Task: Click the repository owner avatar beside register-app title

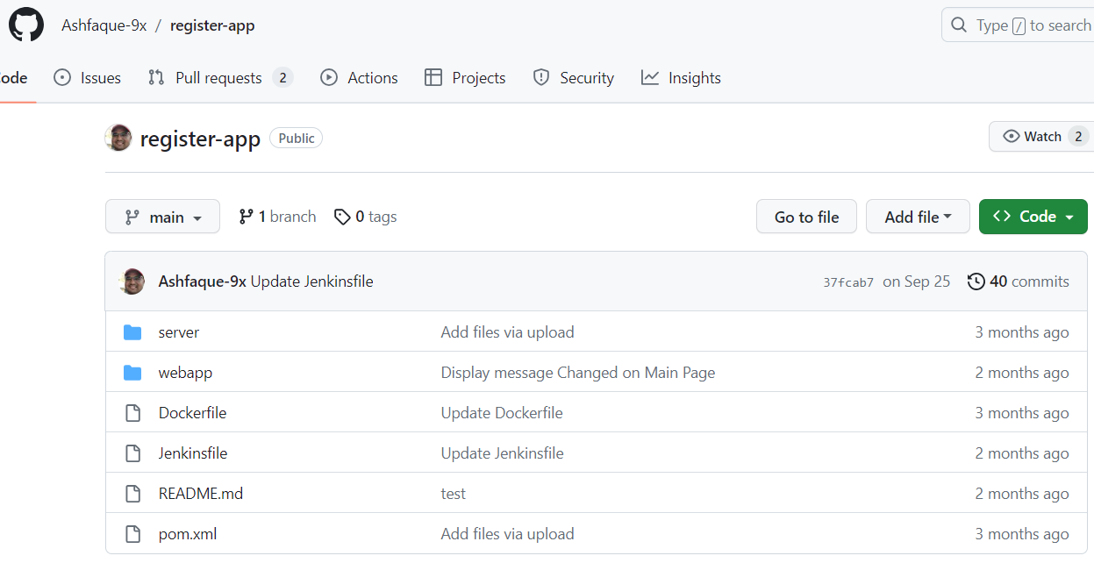Action: coord(118,138)
